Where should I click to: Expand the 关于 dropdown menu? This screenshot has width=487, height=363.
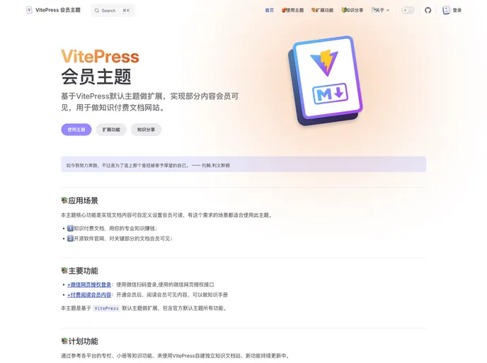[x=381, y=10]
